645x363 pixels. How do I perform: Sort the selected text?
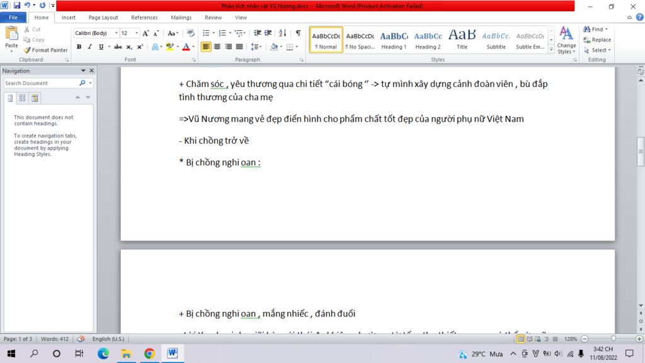[x=283, y=33]
